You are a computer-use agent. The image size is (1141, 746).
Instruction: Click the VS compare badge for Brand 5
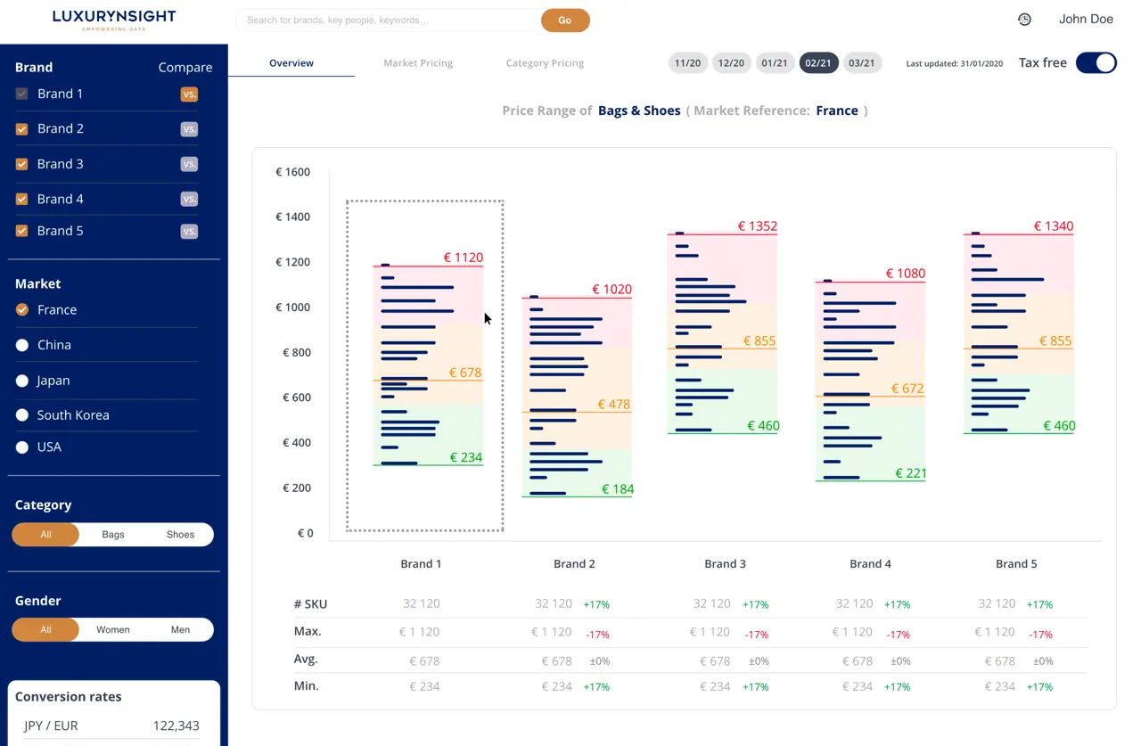[x=189, y=232]
